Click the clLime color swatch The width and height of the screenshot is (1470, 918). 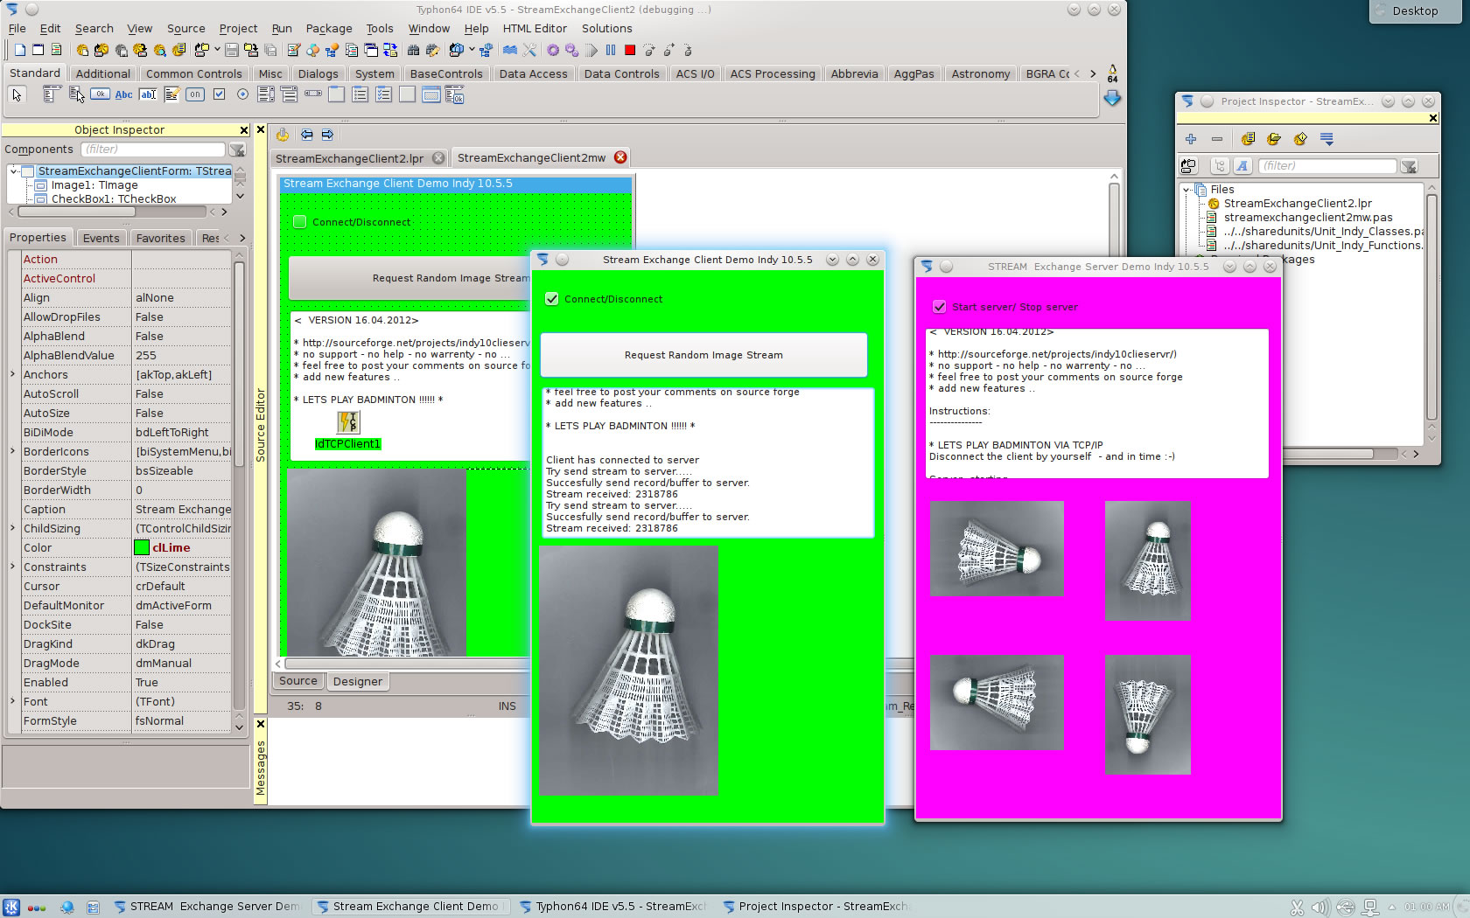click(142, 547)
